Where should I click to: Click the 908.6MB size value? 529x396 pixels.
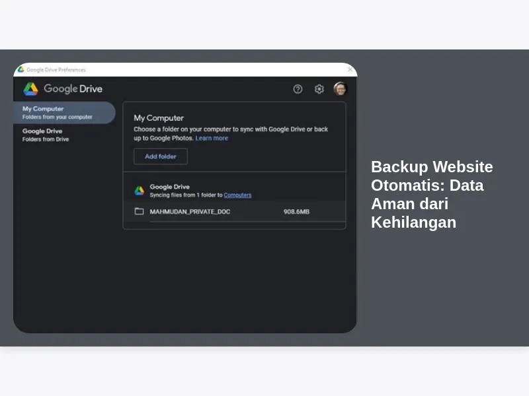(x=296, y=211)
